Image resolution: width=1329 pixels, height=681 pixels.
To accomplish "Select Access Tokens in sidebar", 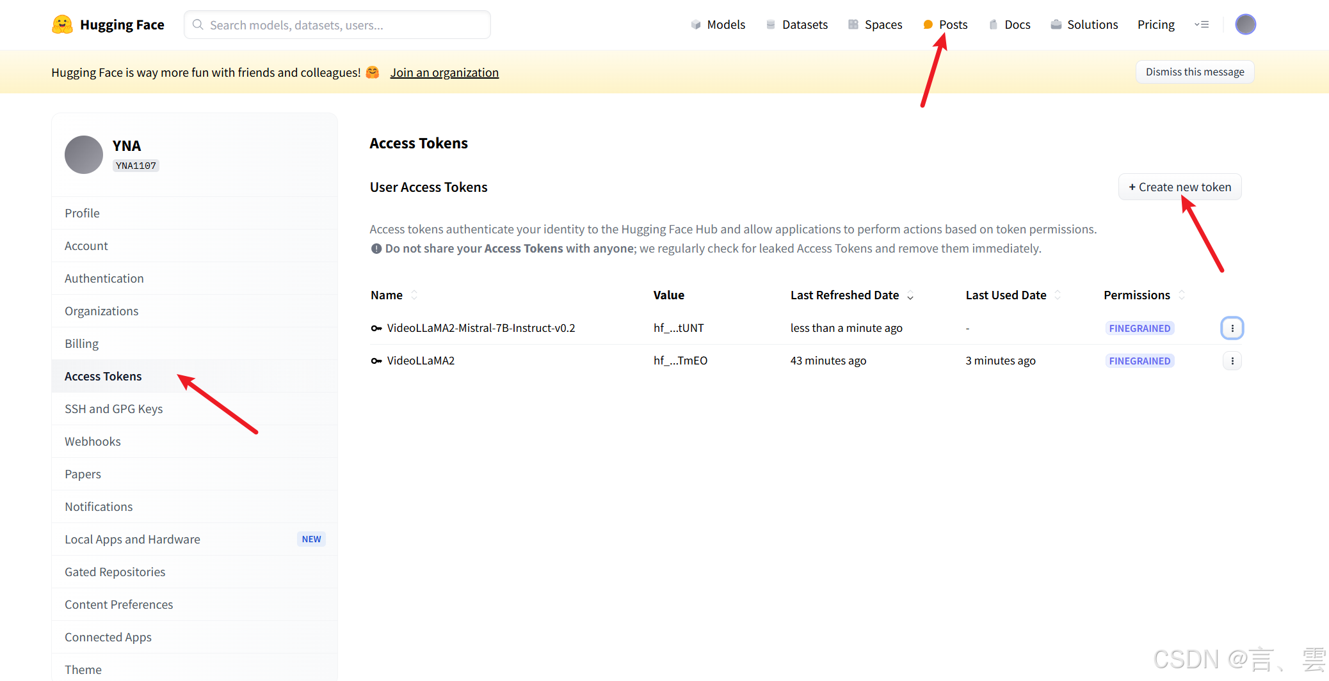I will pyautogui.click(x=195, y=376).
